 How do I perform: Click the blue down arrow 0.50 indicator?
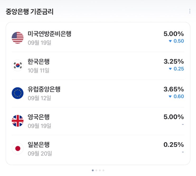[x=176, y=41]
